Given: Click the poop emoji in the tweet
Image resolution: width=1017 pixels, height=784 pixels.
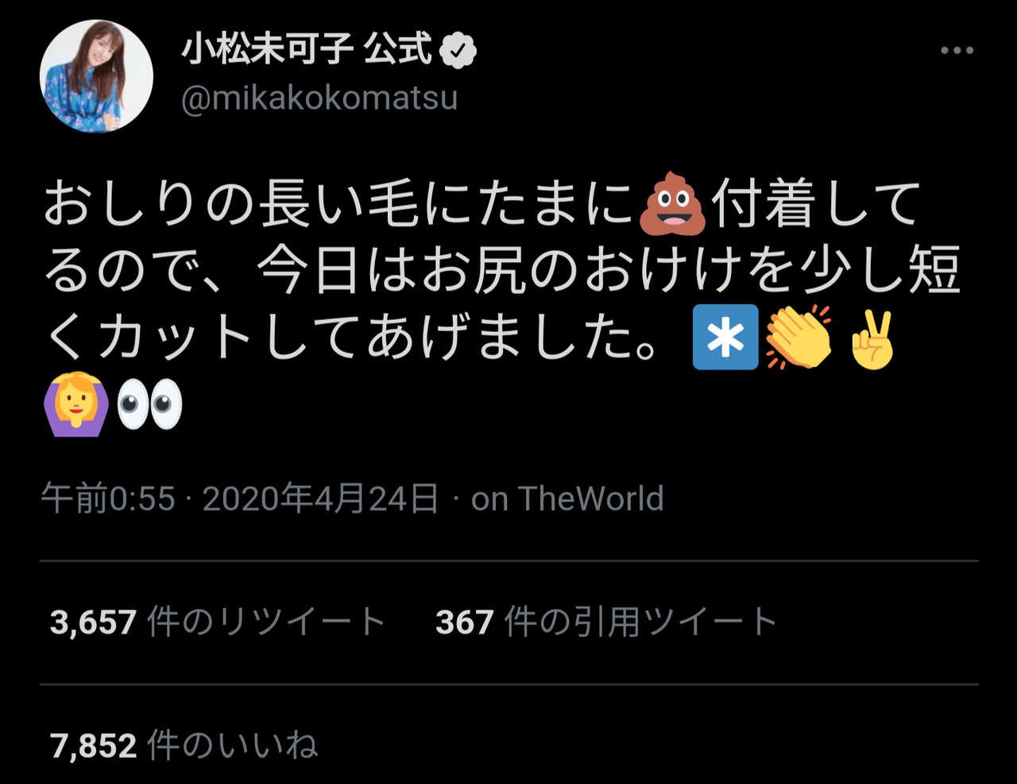Looking at the screenshot, I should (x=672, y=204).
